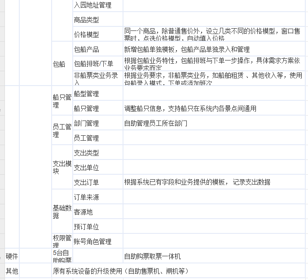
Task: Click the 支出订单 cell
Action: (97, 182)
